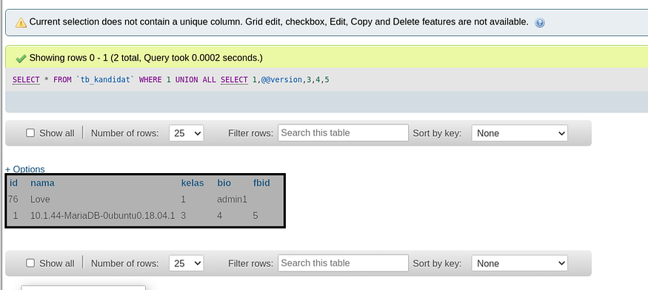Viewport: 648px width, 290px height.
Task: Expand the lower Sort by key dropdown
Action: point(519,263)
